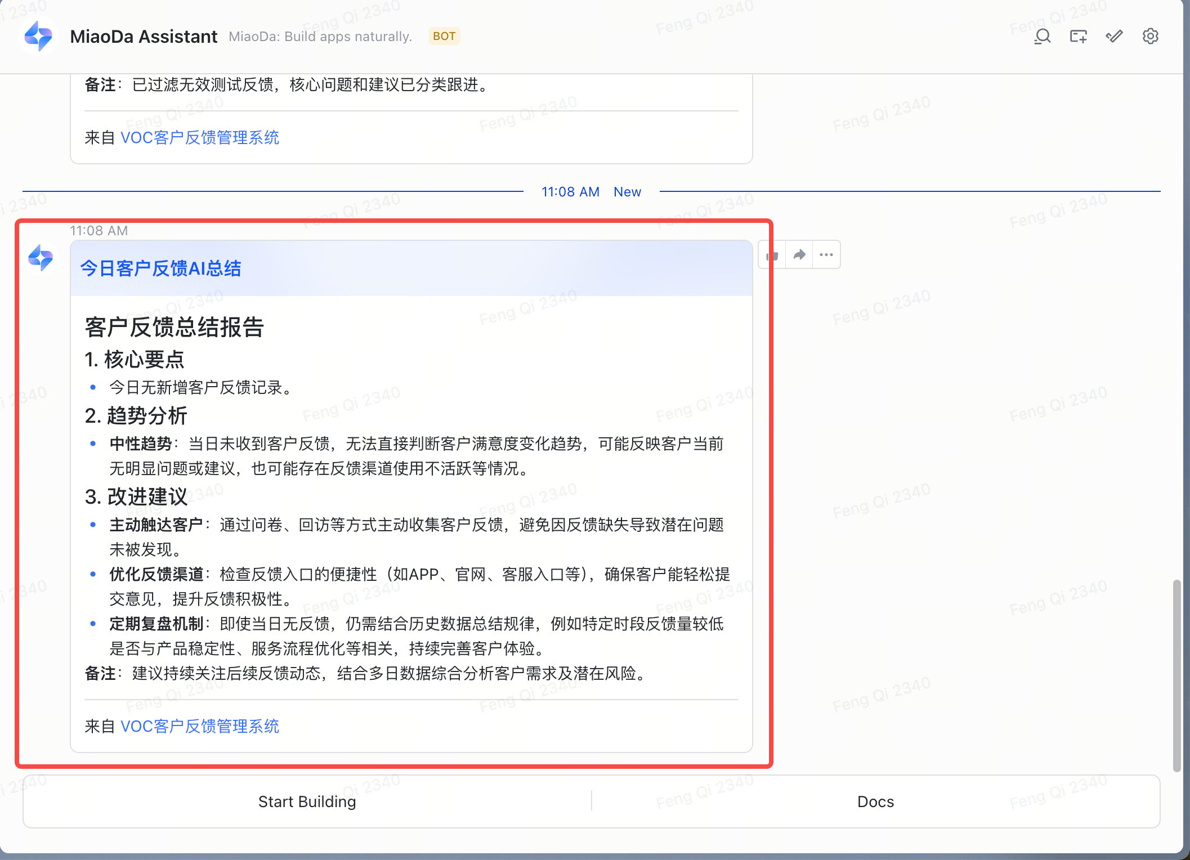This screenshot has height=860, width=1190.
Task: Click the New messages divider label
Action: [x=627, y=192]
